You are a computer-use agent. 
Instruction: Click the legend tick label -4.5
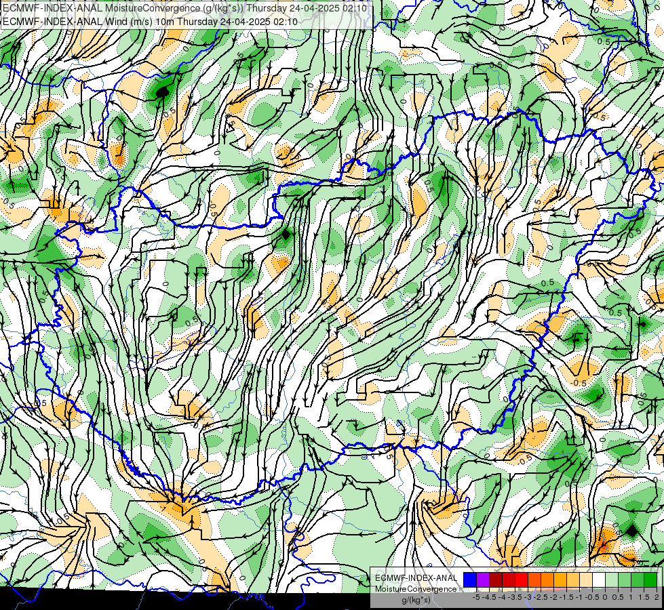489,597
